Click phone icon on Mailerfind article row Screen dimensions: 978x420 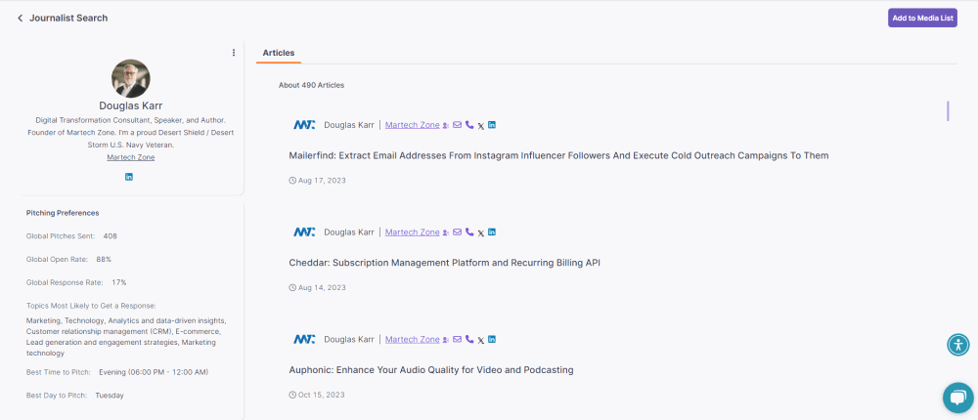tap(469, 125)
